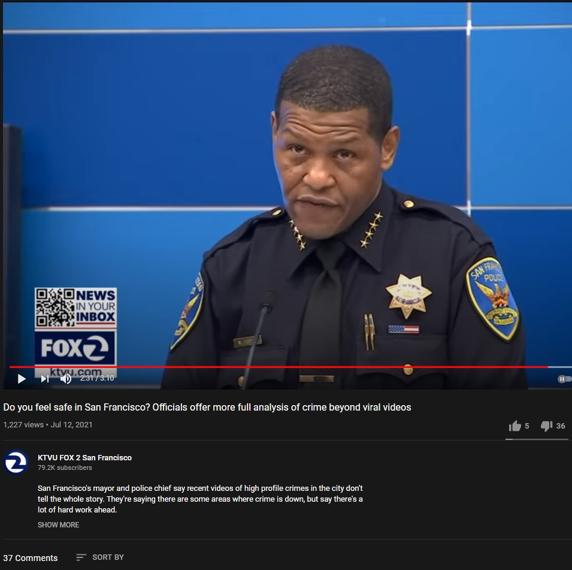Open the KTVU FOX 2 San Francisco channel link
This screenshot has height=570, width=572.
pos(84,457)
